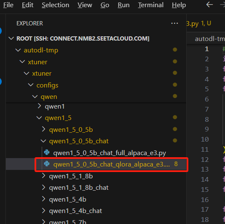Select the second nested xtuner folder label

[x=42, y=74]
